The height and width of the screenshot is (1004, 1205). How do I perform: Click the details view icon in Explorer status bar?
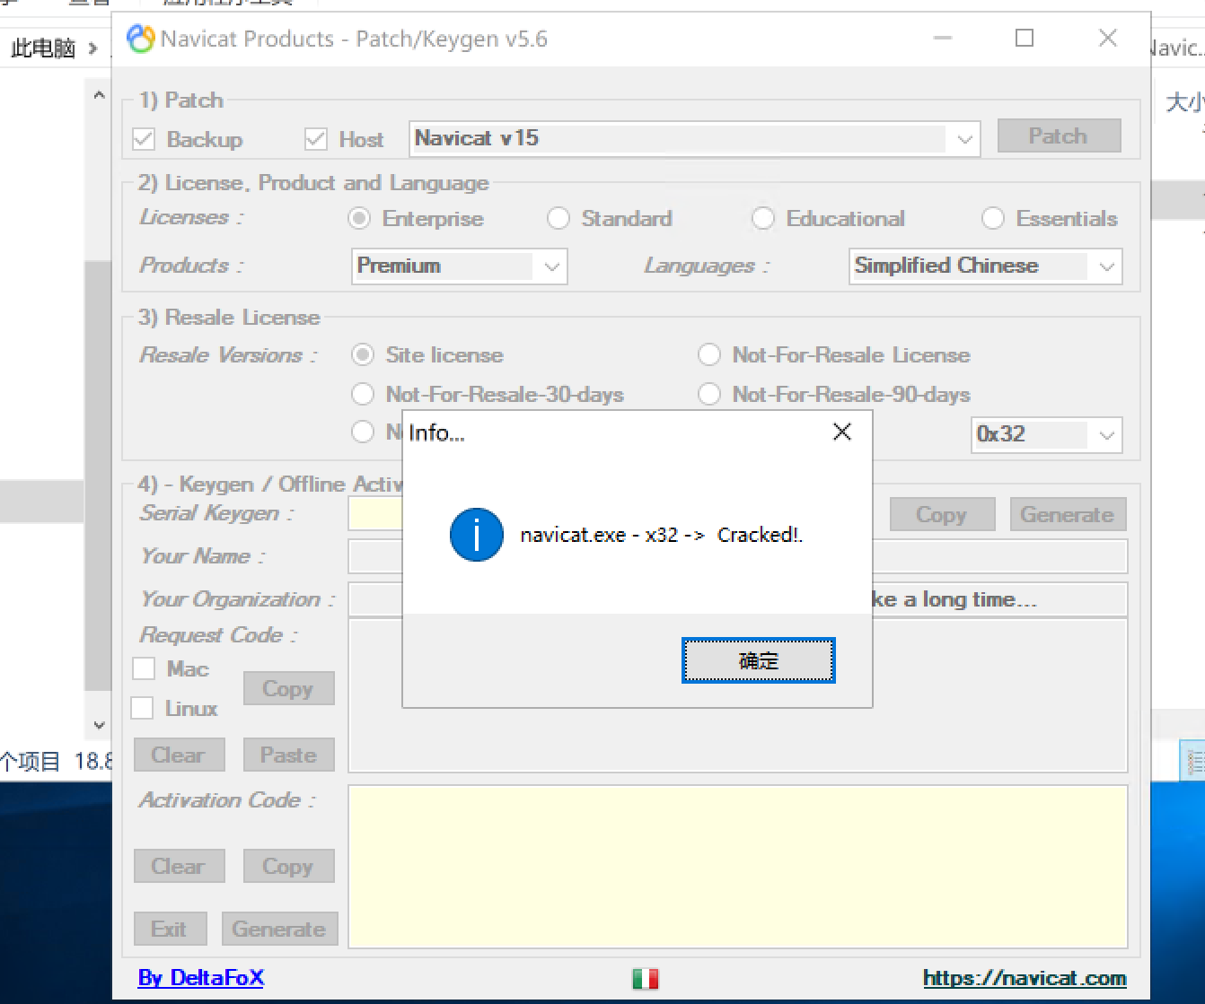[x=1194, y=762]
